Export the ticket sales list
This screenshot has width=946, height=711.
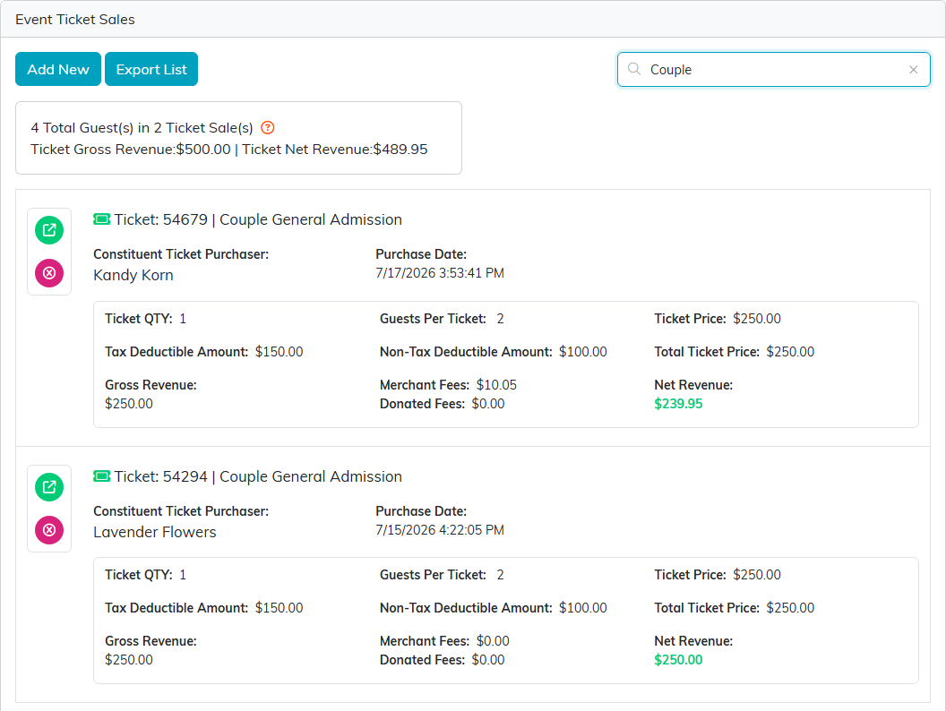[151, 69]
